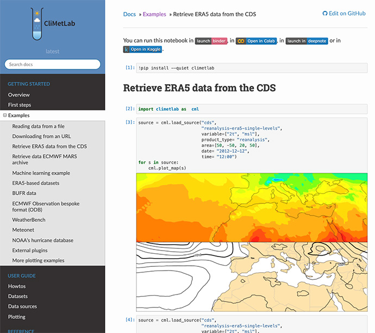Select ECMWF Observation bespoke format (ODB)
Image resolution: width=375 pixels, height=333 pixels.
pyautogui.click(x=46, y=207)
